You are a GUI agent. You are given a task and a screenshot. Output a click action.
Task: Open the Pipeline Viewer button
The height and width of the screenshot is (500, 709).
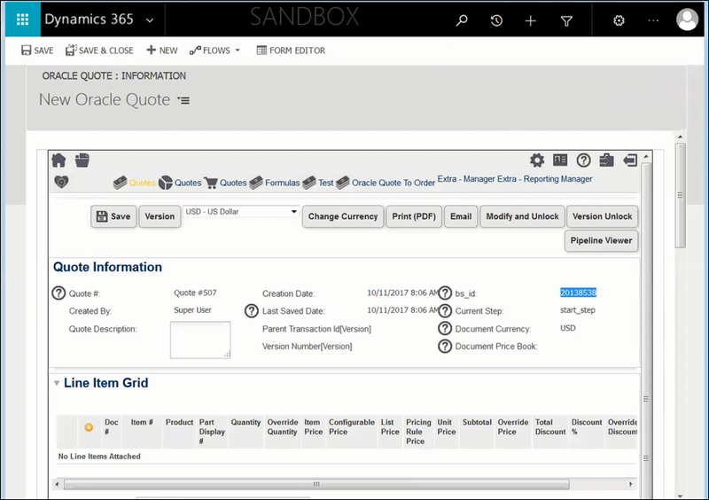tap(602, 240)
